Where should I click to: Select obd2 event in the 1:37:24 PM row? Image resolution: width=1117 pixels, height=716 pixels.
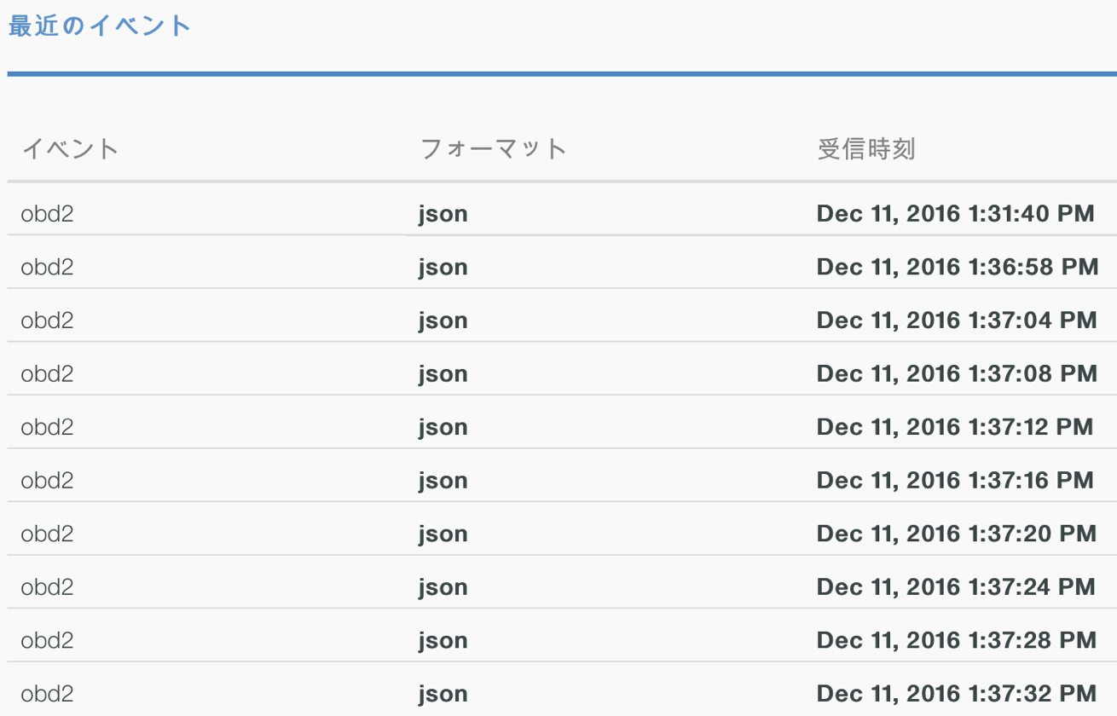tap(47, 586)
